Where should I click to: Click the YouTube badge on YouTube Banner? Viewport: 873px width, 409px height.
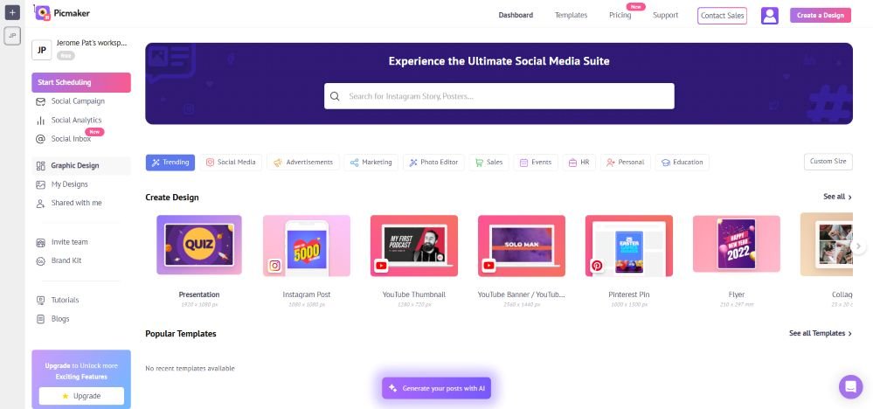coord(488,266)
